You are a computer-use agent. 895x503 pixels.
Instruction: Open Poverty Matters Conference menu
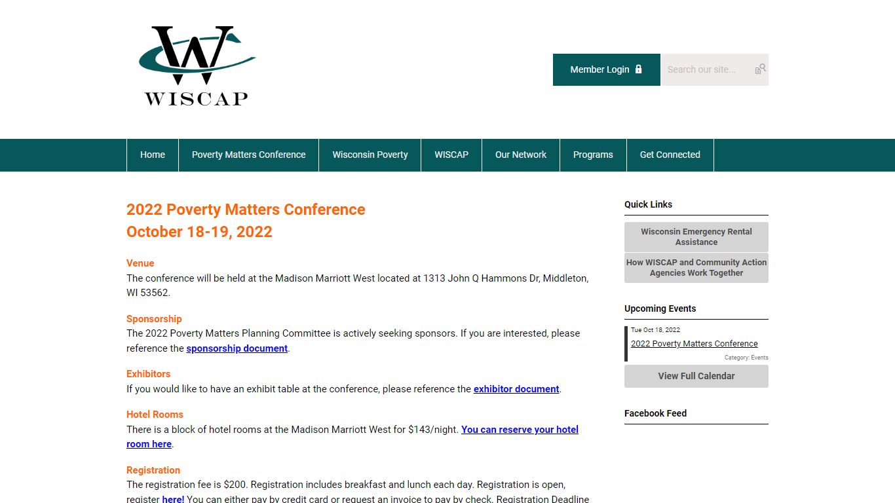(x=249, y=155)
